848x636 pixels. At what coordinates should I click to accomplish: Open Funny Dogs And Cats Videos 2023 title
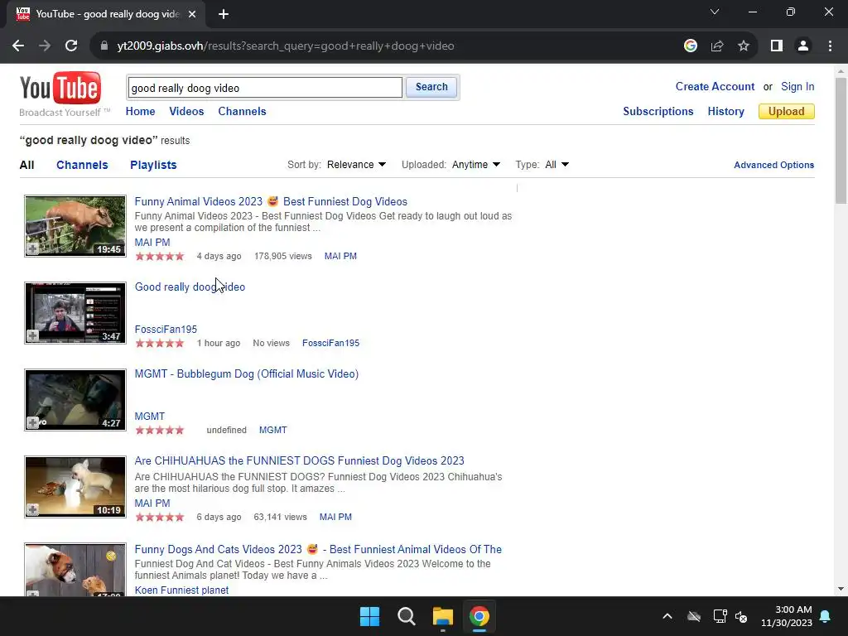coord(318,550)
